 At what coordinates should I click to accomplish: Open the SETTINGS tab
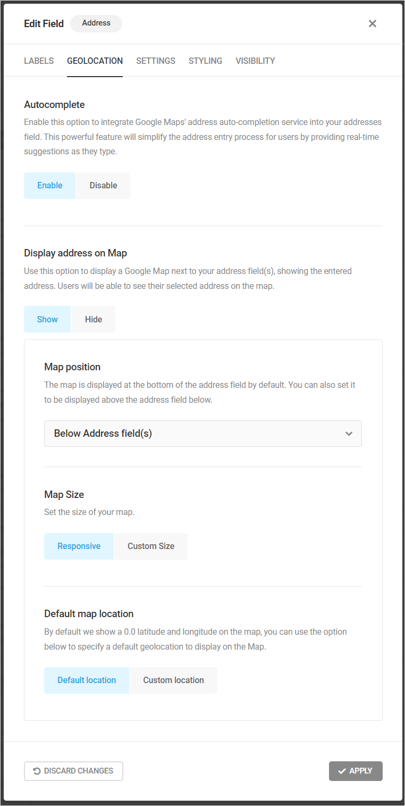click(x=155, y=61)
